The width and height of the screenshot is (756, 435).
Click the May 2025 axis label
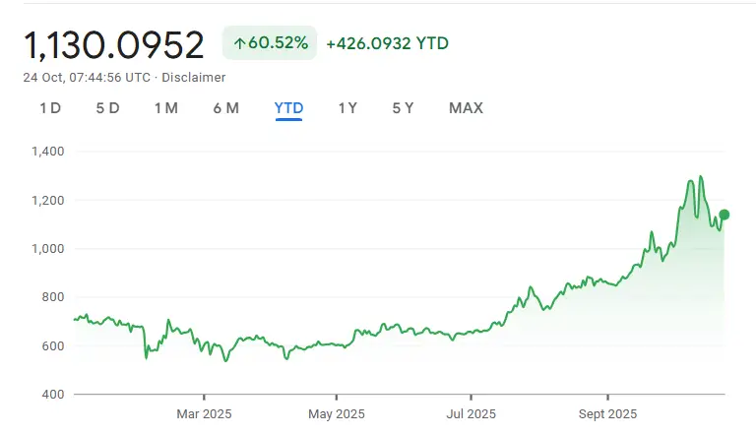337,413
